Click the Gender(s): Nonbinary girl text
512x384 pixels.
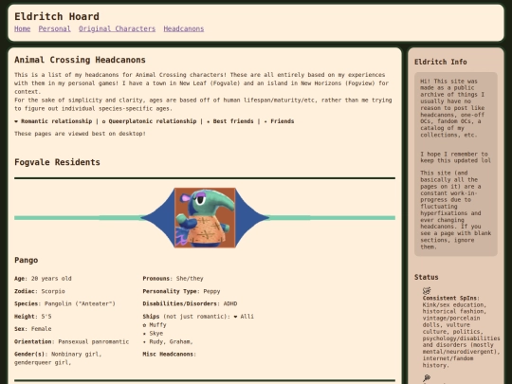58,355
